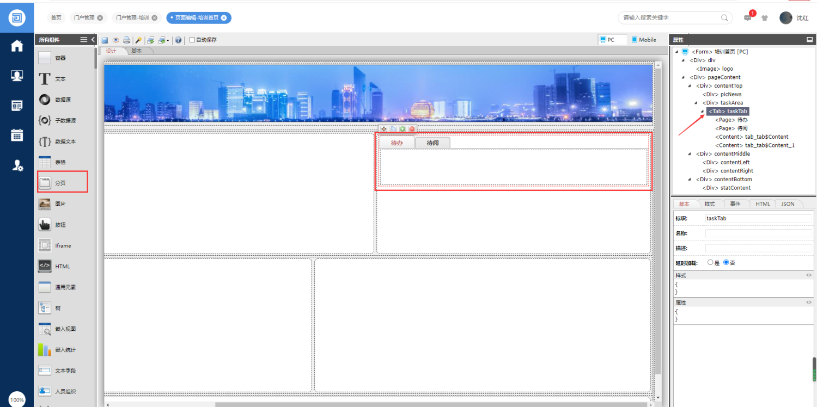Image resolution: width=817 pixels, height=407 pixels.
Task: Collapse the Tab taskTab tree node
Action: coord(702,112)
